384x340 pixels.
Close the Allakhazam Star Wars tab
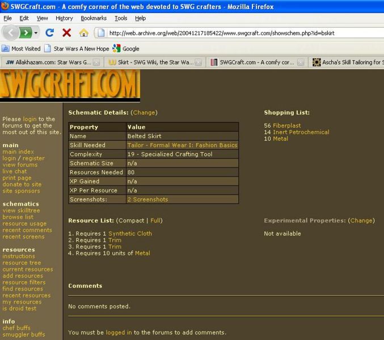[x=96, y=62]
